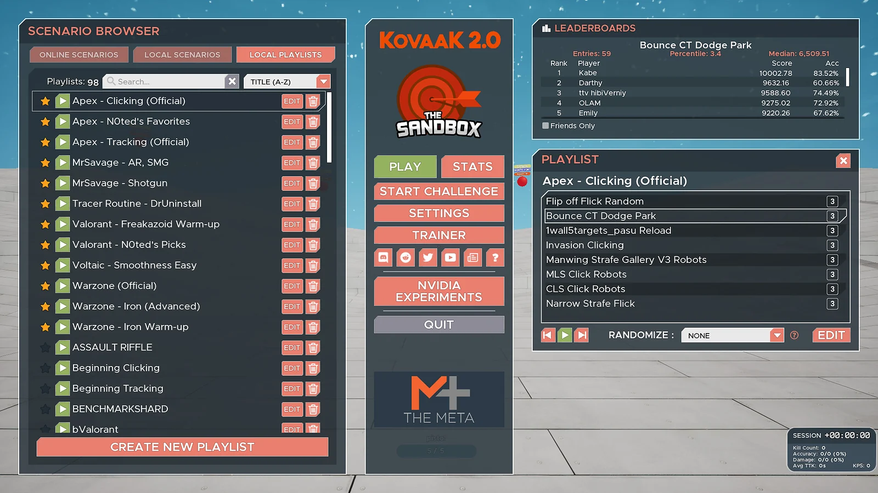The height and width of the screenshot is (493, 878).
Task: Click the leaderboards bar chart icon
Action: (x=546, y=28)
